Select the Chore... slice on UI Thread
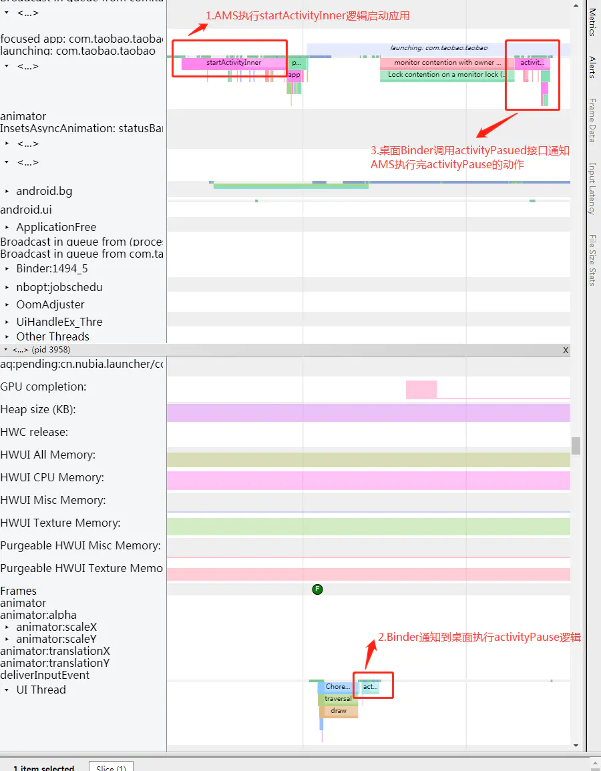Image resolution: width=601 pixels, height=771 pixels. coord(337,687)
